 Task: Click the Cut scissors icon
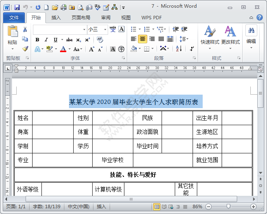point(25,29)
